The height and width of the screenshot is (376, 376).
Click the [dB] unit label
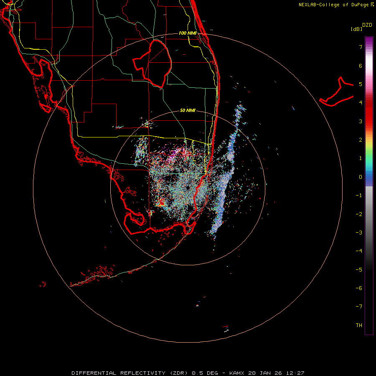[356, 29]
